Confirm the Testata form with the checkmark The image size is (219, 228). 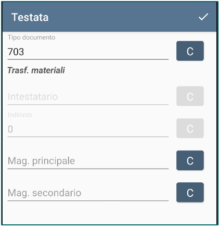203,17
